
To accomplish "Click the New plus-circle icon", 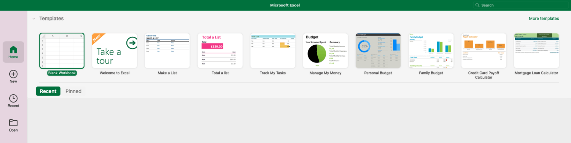I will (13, 74).
